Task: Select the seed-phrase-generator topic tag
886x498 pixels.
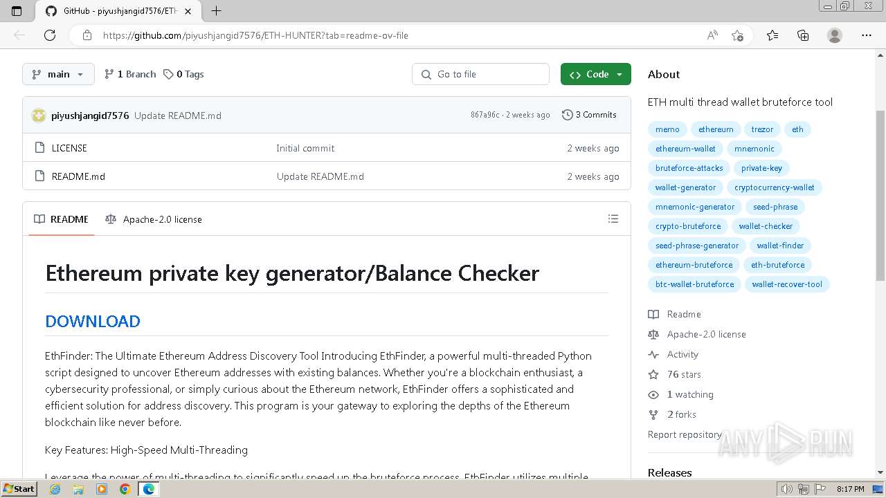Action: 697,246
